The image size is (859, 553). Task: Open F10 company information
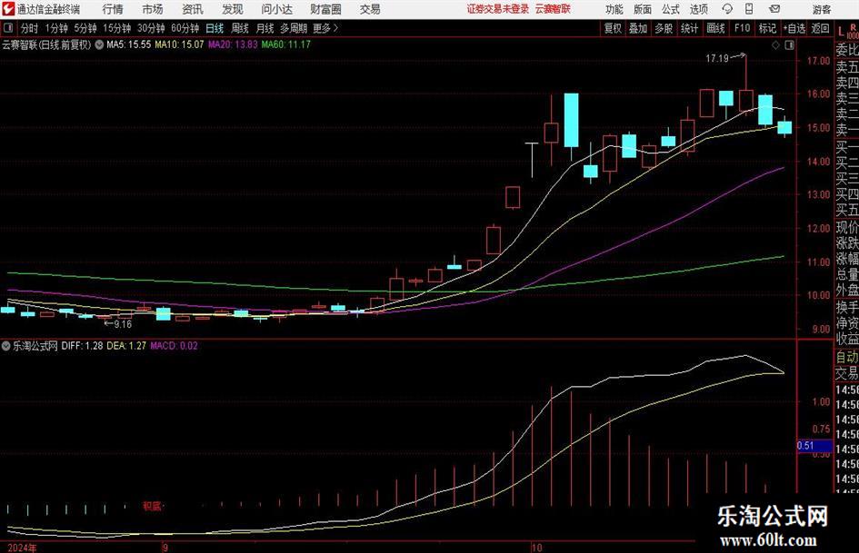point(742,28)
